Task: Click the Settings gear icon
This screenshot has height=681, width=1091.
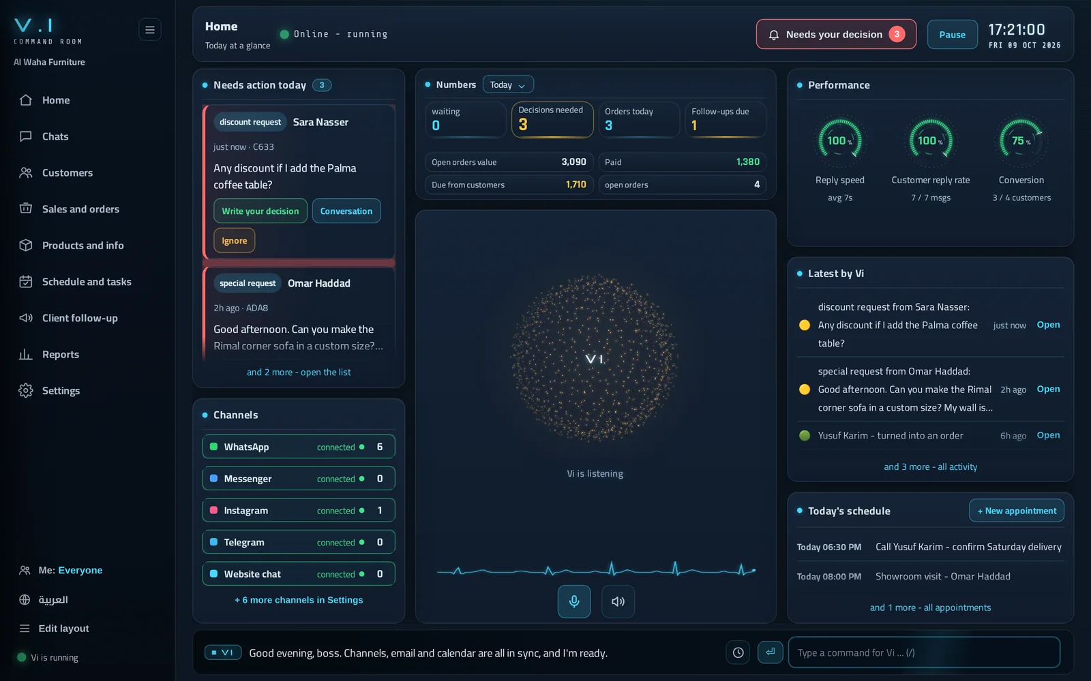Action: tap(26, 390)
